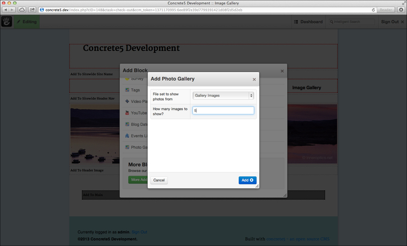The width and height of the screenshot is (407, 246).
Task: Choose the Survey block icon
Action: (127, 79)
